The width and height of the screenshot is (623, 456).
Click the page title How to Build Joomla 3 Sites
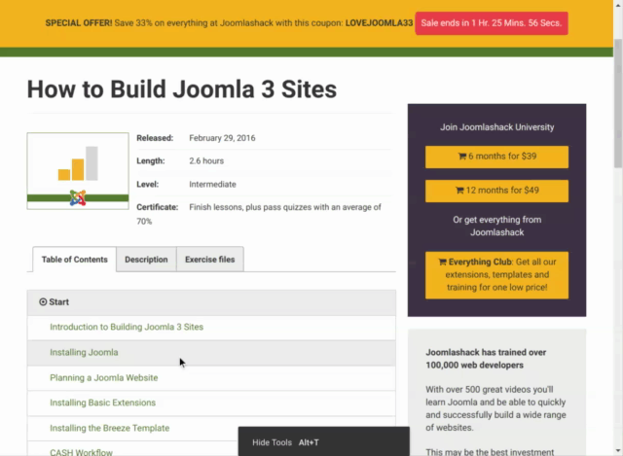point(182,88)
